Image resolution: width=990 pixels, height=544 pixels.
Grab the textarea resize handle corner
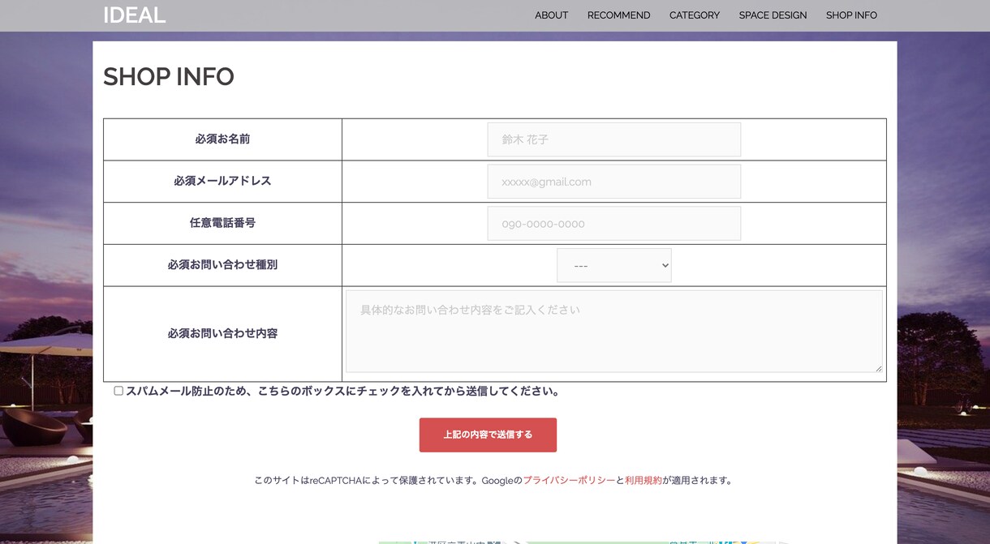[878, 368]
